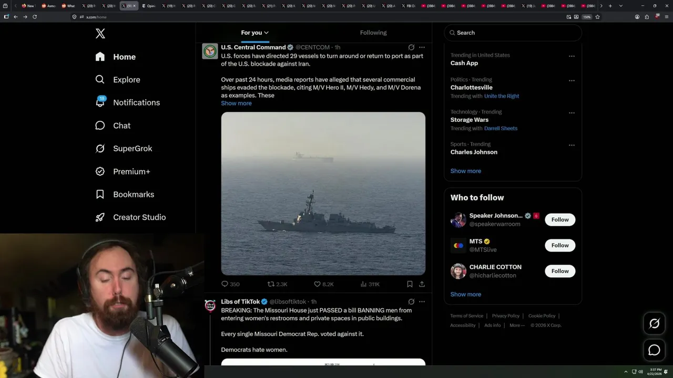
Task: Share the CENTCOM post
Action: tap(422, 284)
